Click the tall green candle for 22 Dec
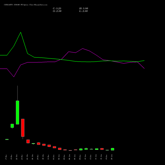 click(x=17, y=113)
